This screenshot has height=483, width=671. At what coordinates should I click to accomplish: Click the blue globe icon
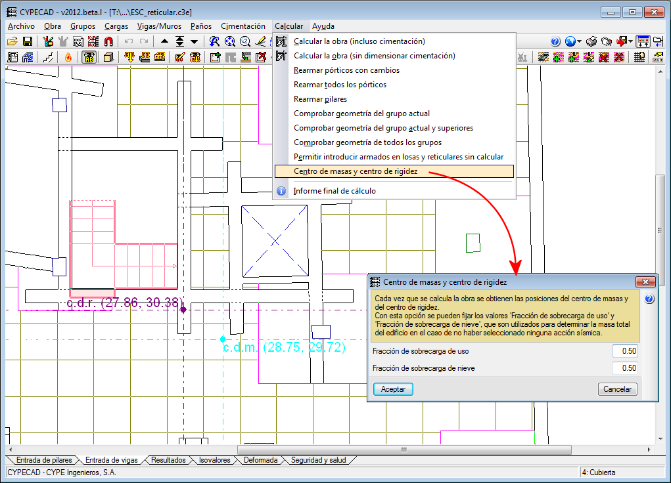570,41
